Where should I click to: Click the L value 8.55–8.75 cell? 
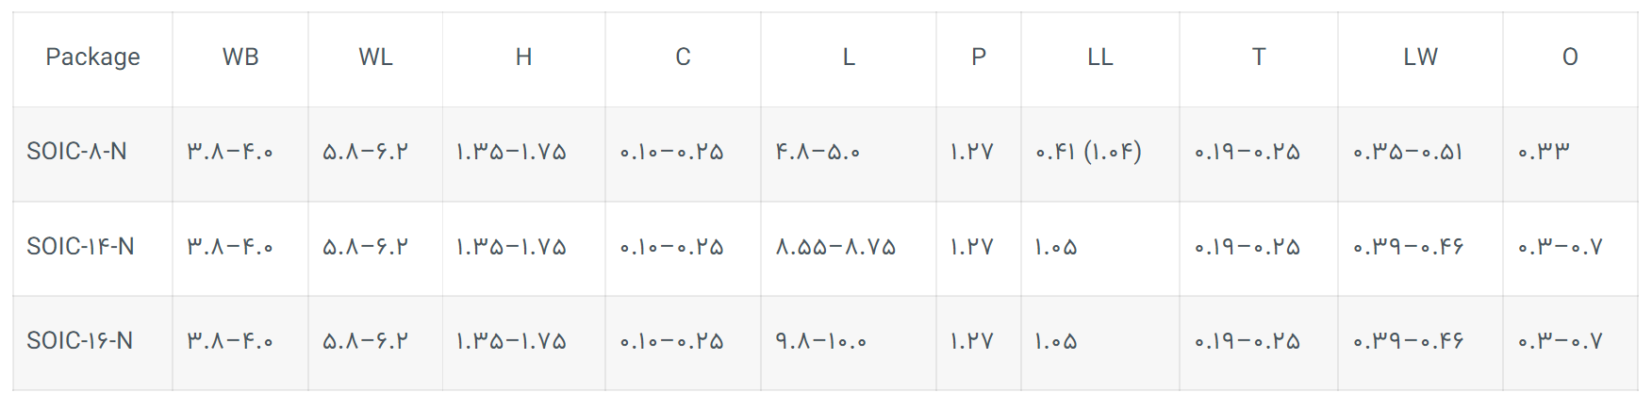click(835, 247)
